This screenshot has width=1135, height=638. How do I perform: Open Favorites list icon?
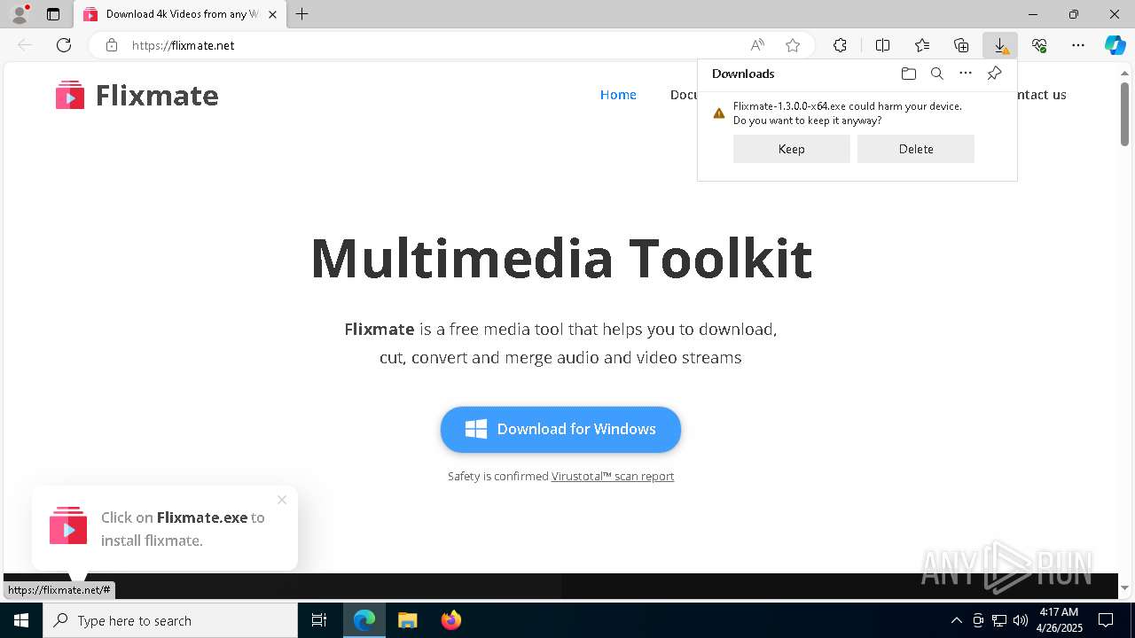922,45
